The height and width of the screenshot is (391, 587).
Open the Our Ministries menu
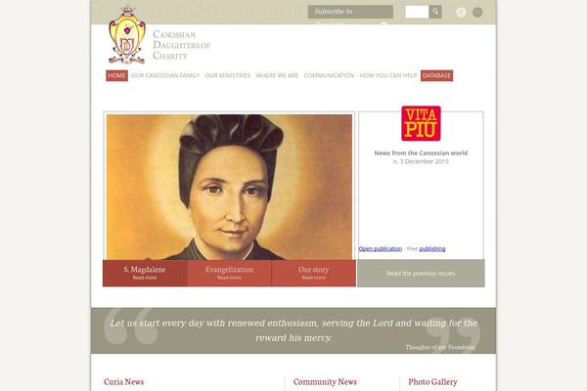(x=228, y=75)
